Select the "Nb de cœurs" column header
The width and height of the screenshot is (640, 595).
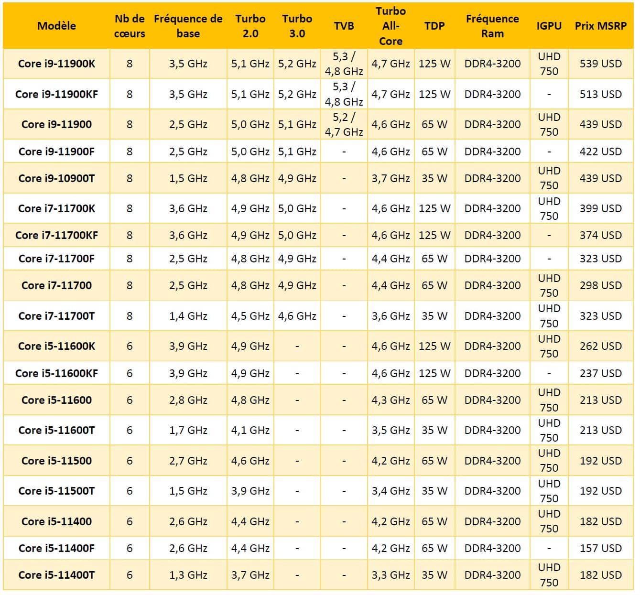tap(130, 26)
